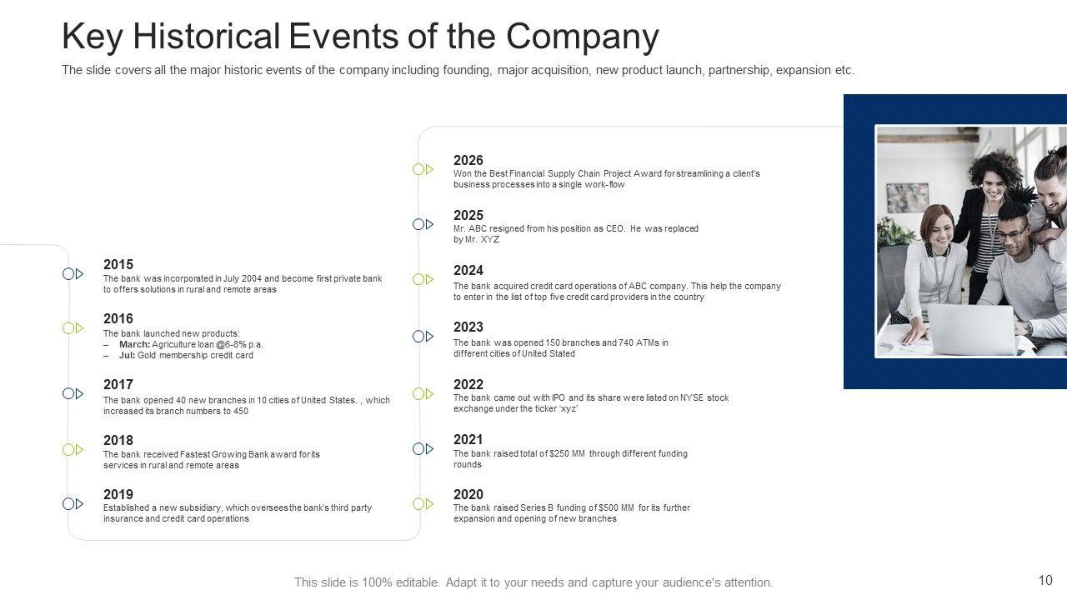Image resolution: width=1067 pixels, height=600 pixels.
Task: Select the 2023 timeline marker icon
Action: click(x=423, y=337)
